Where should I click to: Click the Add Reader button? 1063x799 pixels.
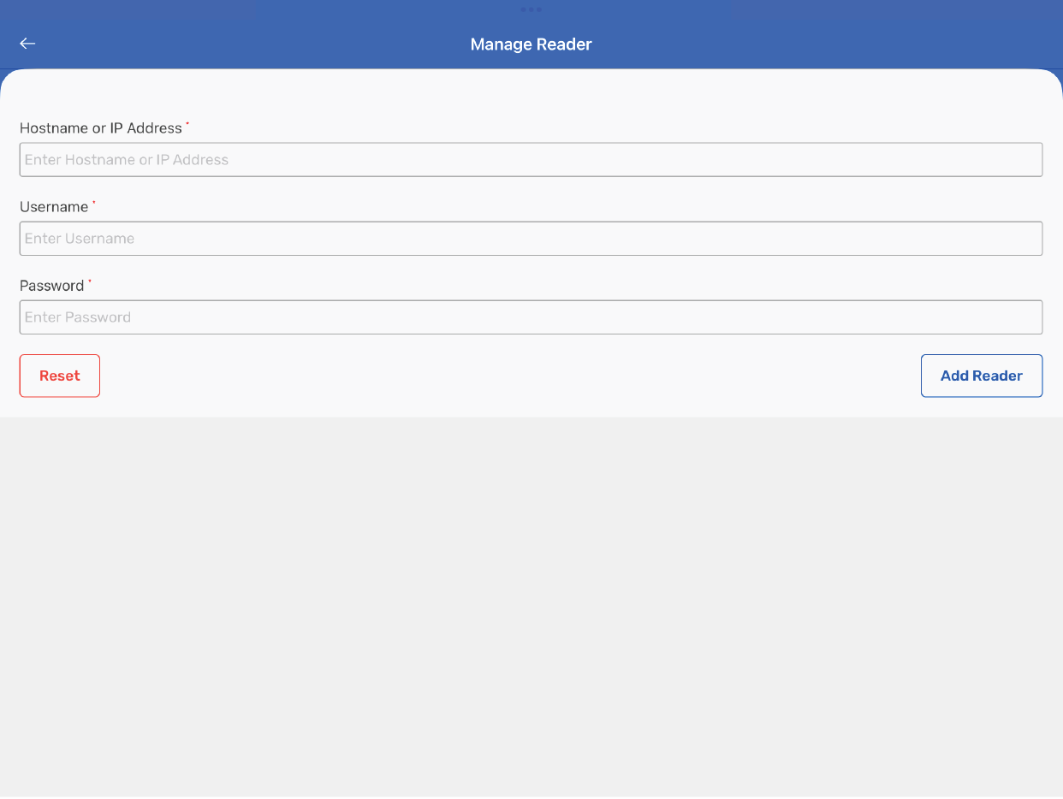[981, 376]
